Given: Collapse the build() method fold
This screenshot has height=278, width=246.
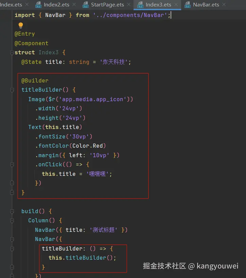Looking at the screenshot, I should (x=12, y=211).
